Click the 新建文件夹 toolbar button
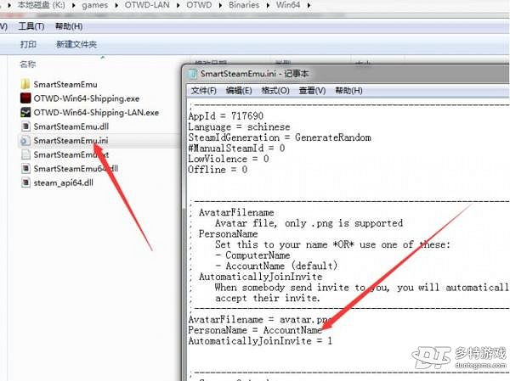 click(x=76, y=43)
